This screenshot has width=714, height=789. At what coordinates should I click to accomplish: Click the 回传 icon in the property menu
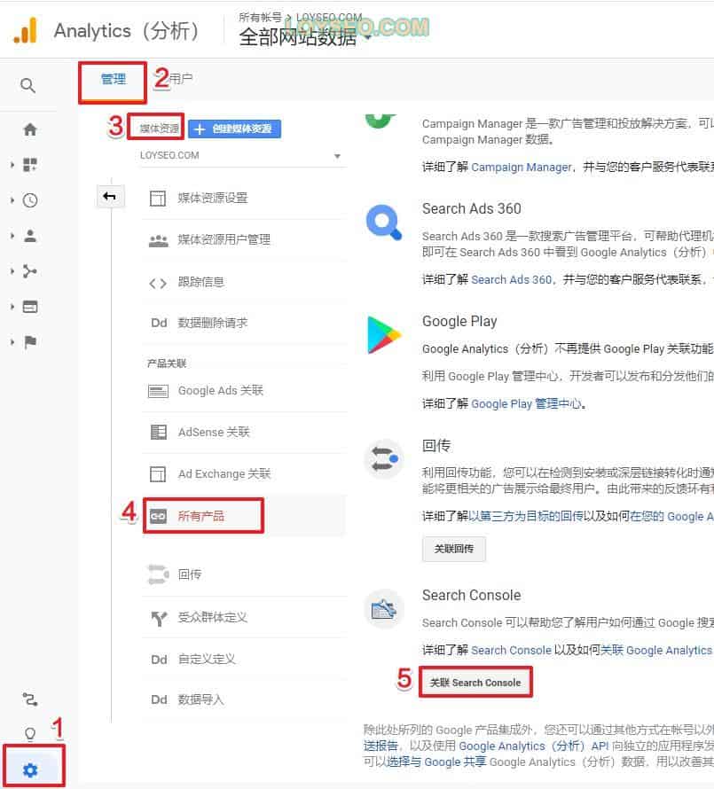point(158,574)
